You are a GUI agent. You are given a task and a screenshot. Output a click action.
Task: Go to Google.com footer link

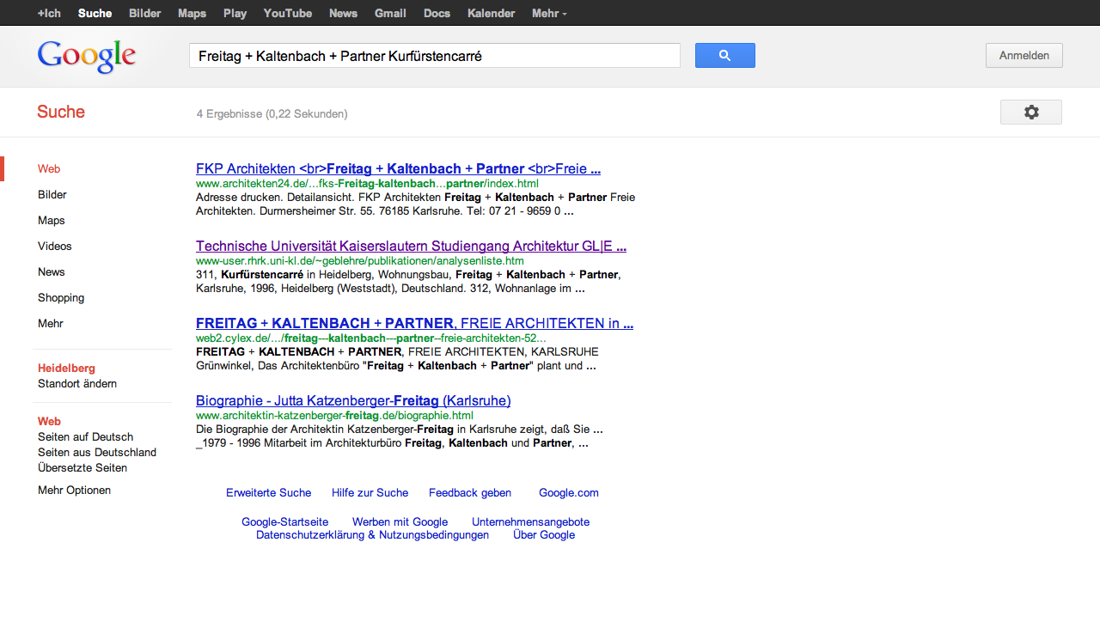(x=569, y=493)
